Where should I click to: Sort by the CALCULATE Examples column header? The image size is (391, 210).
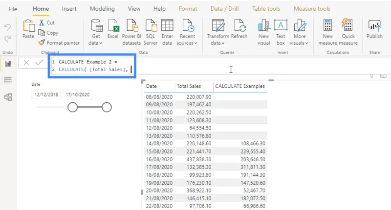240,86
